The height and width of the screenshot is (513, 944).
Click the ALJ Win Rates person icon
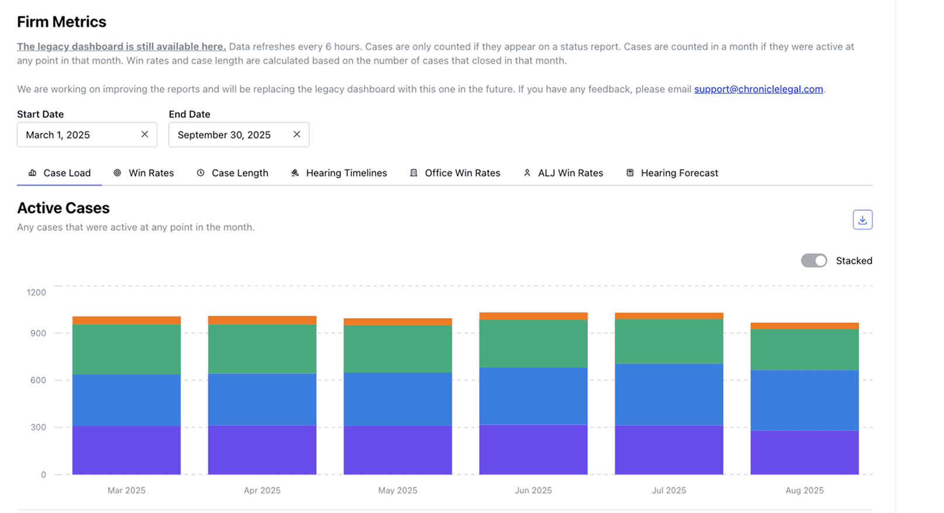(527, 173)
